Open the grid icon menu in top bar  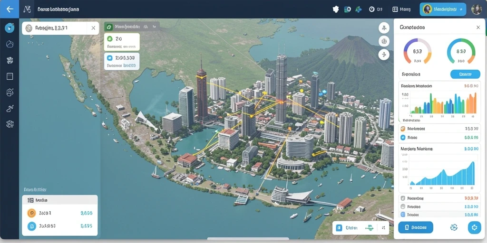(401, 9)
